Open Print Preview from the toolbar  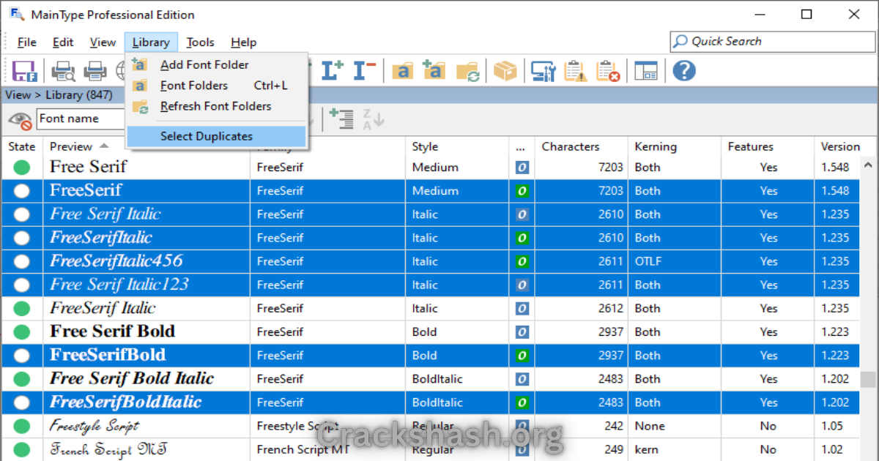point(63,71)
